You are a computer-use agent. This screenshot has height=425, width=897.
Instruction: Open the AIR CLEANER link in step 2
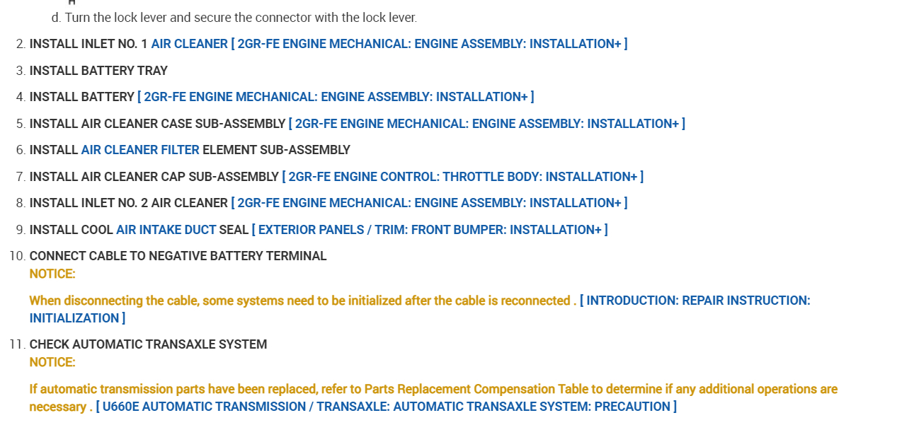[189, 44]
